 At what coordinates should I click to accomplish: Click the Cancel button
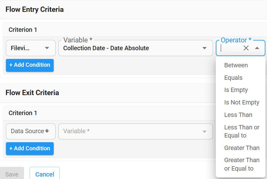click(45, 174)
